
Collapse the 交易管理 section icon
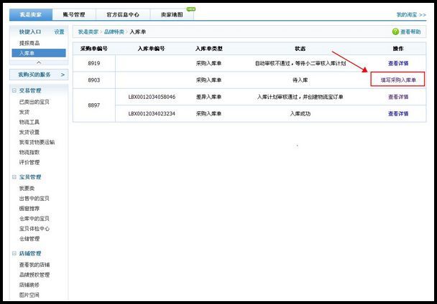[14, 90]
